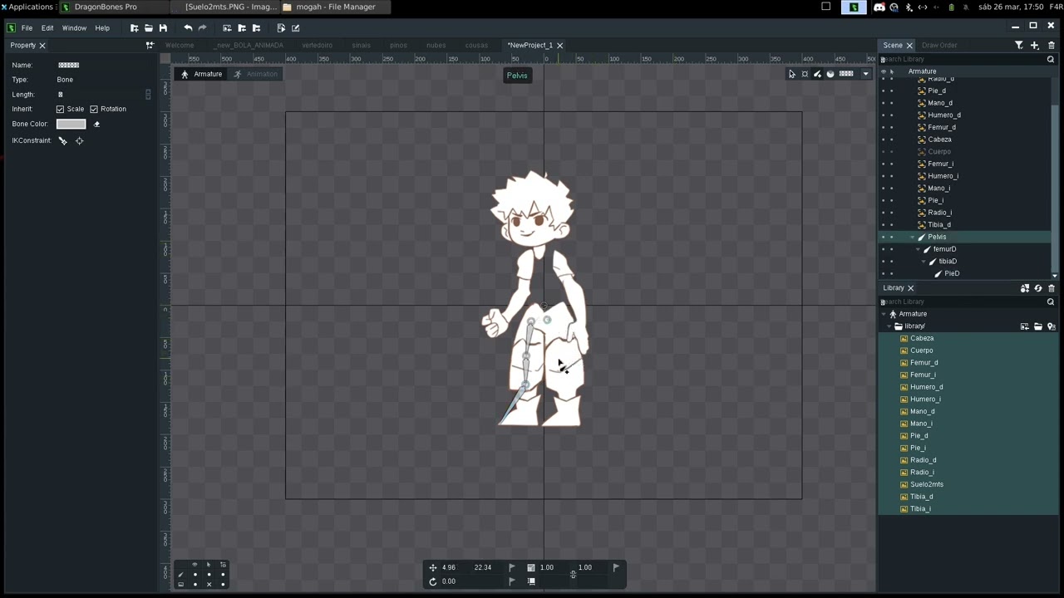The width and height of the screenshot is (1064, 598).
Task: Add new item in Scene panel
Action: [1035, 46]
